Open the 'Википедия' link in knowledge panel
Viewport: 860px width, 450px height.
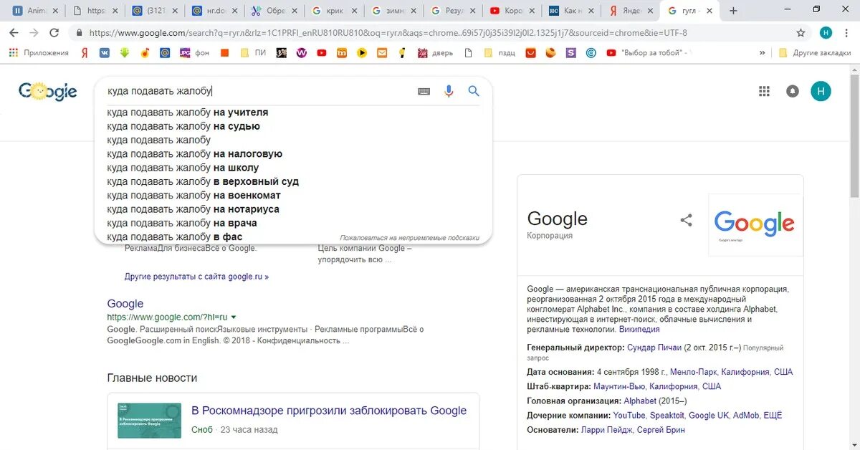[639, 330]
